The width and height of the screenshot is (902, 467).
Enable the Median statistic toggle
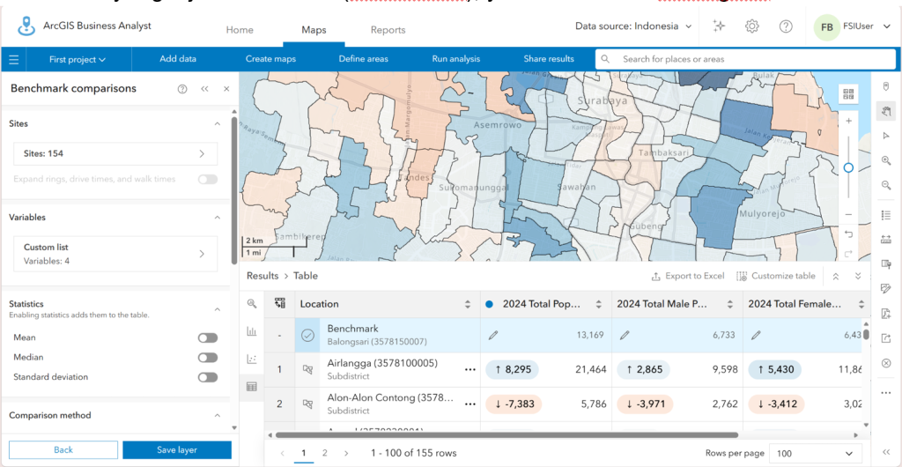pyautogui.click(x=208, y=358)
